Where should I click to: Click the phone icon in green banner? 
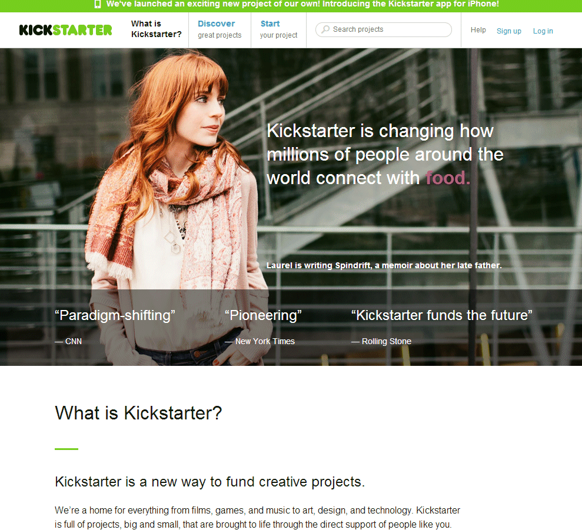point(98,4)
